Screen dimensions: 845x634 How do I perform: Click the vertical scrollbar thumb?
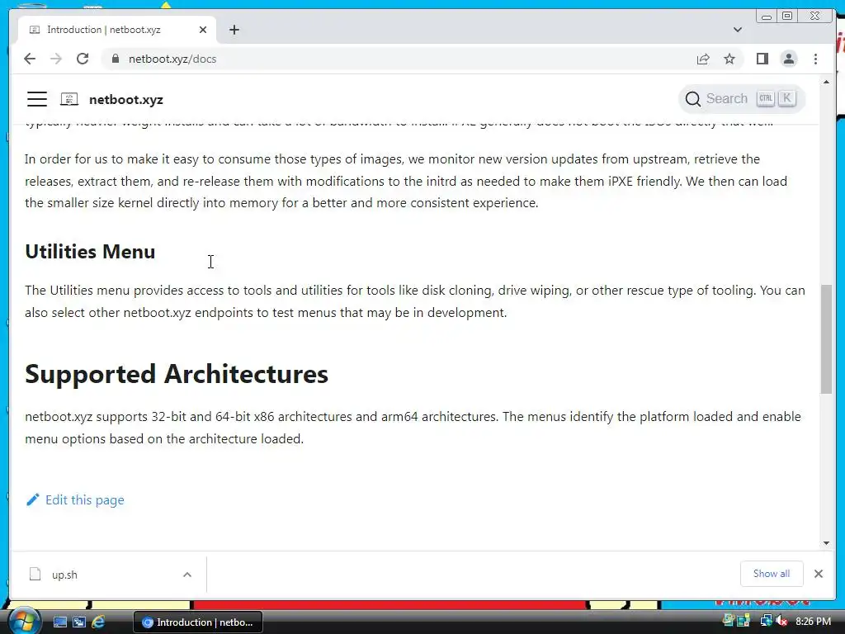(x=826, y=338)
